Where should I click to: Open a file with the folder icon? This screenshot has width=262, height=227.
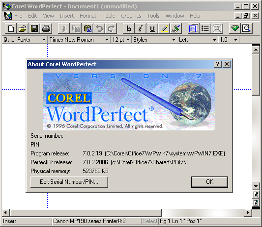[x=23, y=28]
